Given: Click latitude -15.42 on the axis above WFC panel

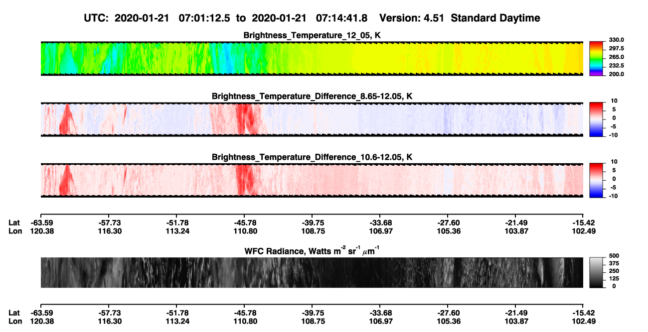Looking at the screenshot, I should coord(584,222).
